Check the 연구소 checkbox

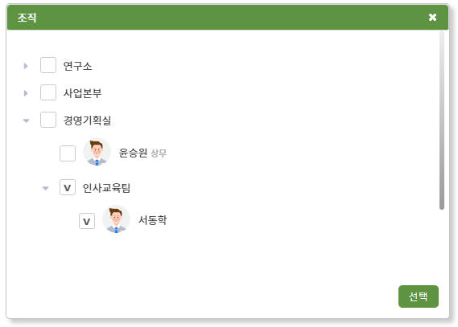point(48,65)
